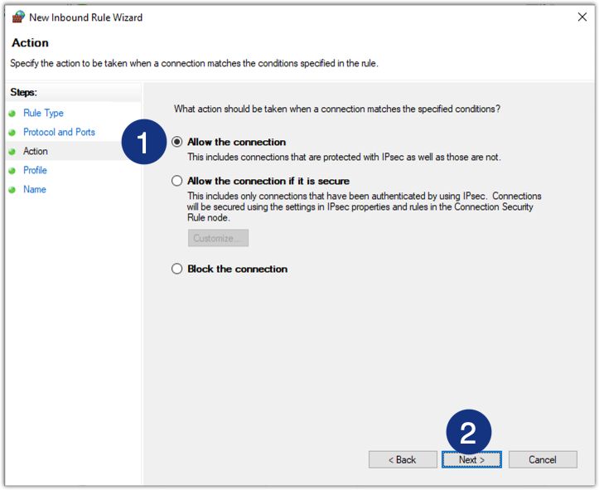Click the numbered badge 1 annotation
Image resolution: width=599 pixels, height=490 pixels.
[x=143, y=143]
